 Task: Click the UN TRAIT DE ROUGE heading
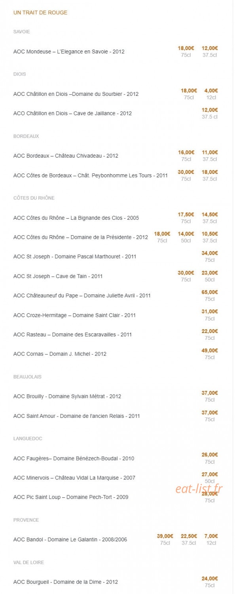click(40, 13)
